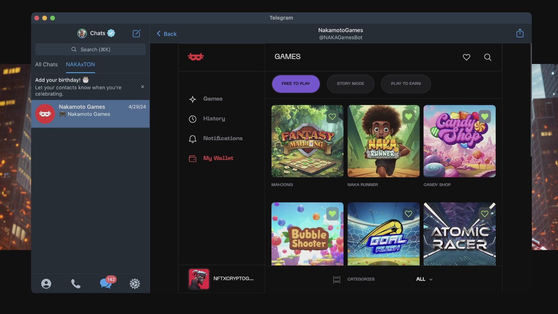Click the compose new message icon
Image resolution: width=558 pixels, height=314 pixels.
coord(137,33)
